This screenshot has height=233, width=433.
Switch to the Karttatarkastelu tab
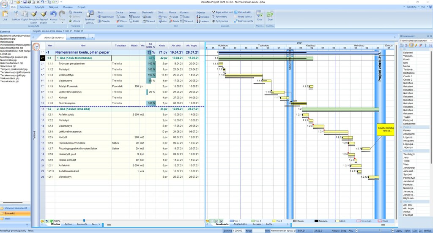[77, 38]
